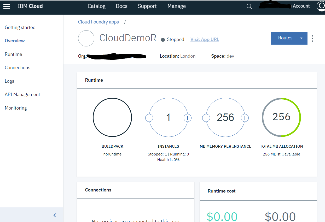Click the Health is 0% text
325x222 pixels.
click(x=168, y=160)
